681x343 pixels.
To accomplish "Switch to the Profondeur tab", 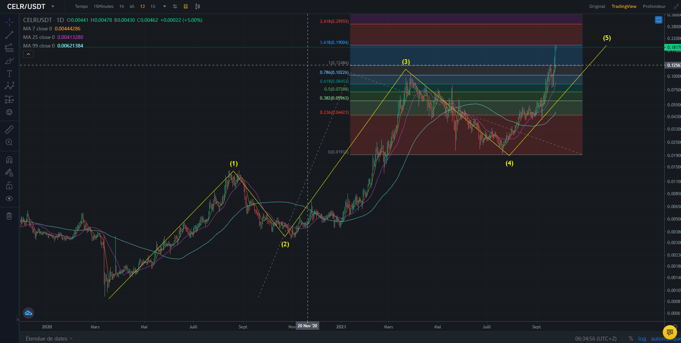I will 654,6.
